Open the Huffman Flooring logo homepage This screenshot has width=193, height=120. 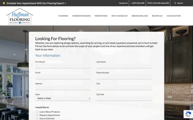(20, 16)
